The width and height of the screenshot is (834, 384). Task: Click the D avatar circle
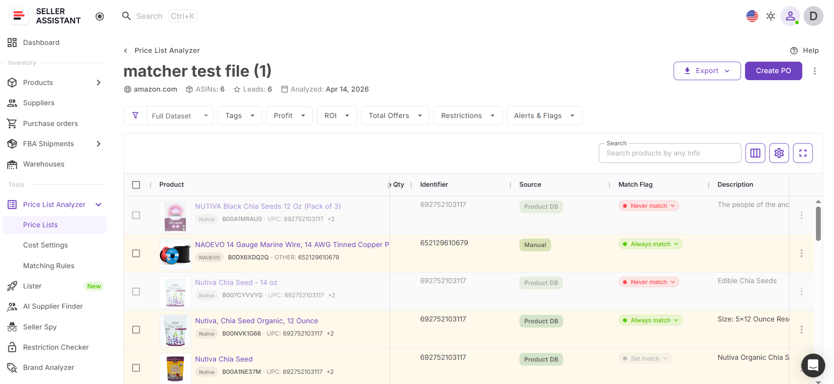click(813, 16)
